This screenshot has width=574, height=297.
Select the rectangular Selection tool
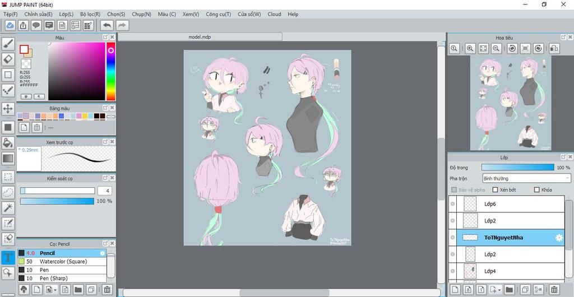pyautogui.click(x=8, y=177)
